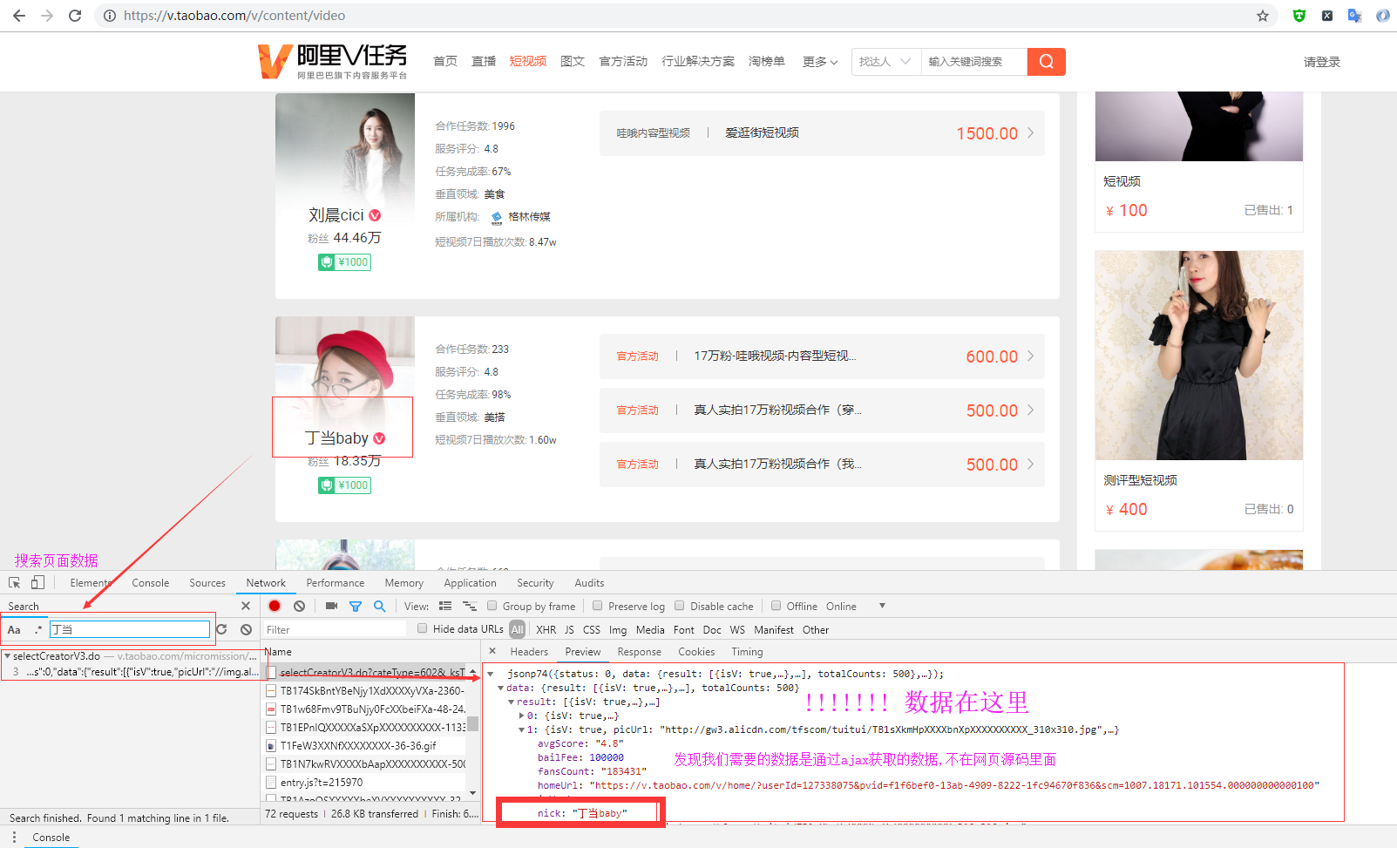Switch to the Elements panel tab
Screen dimensions: 1397x848
(x=91, y=583)
